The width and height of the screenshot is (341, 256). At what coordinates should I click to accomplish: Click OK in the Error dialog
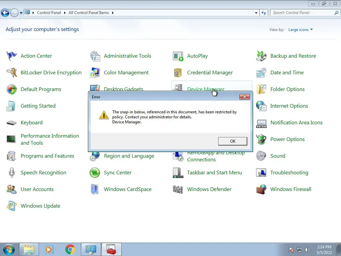(233, 141)
